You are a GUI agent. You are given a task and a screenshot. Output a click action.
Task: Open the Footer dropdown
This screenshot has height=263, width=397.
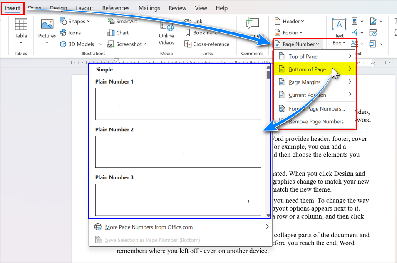289,33
